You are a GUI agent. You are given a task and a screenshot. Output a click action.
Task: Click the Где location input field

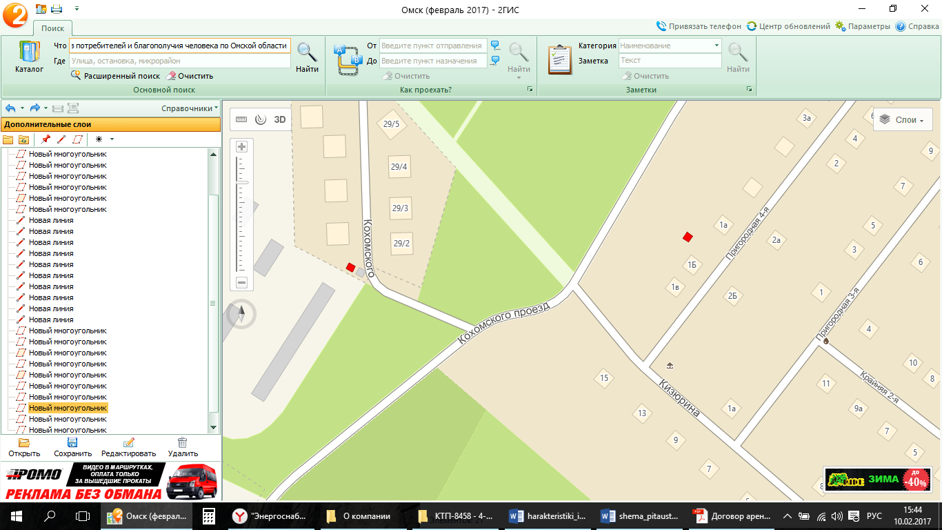(179, 61)
